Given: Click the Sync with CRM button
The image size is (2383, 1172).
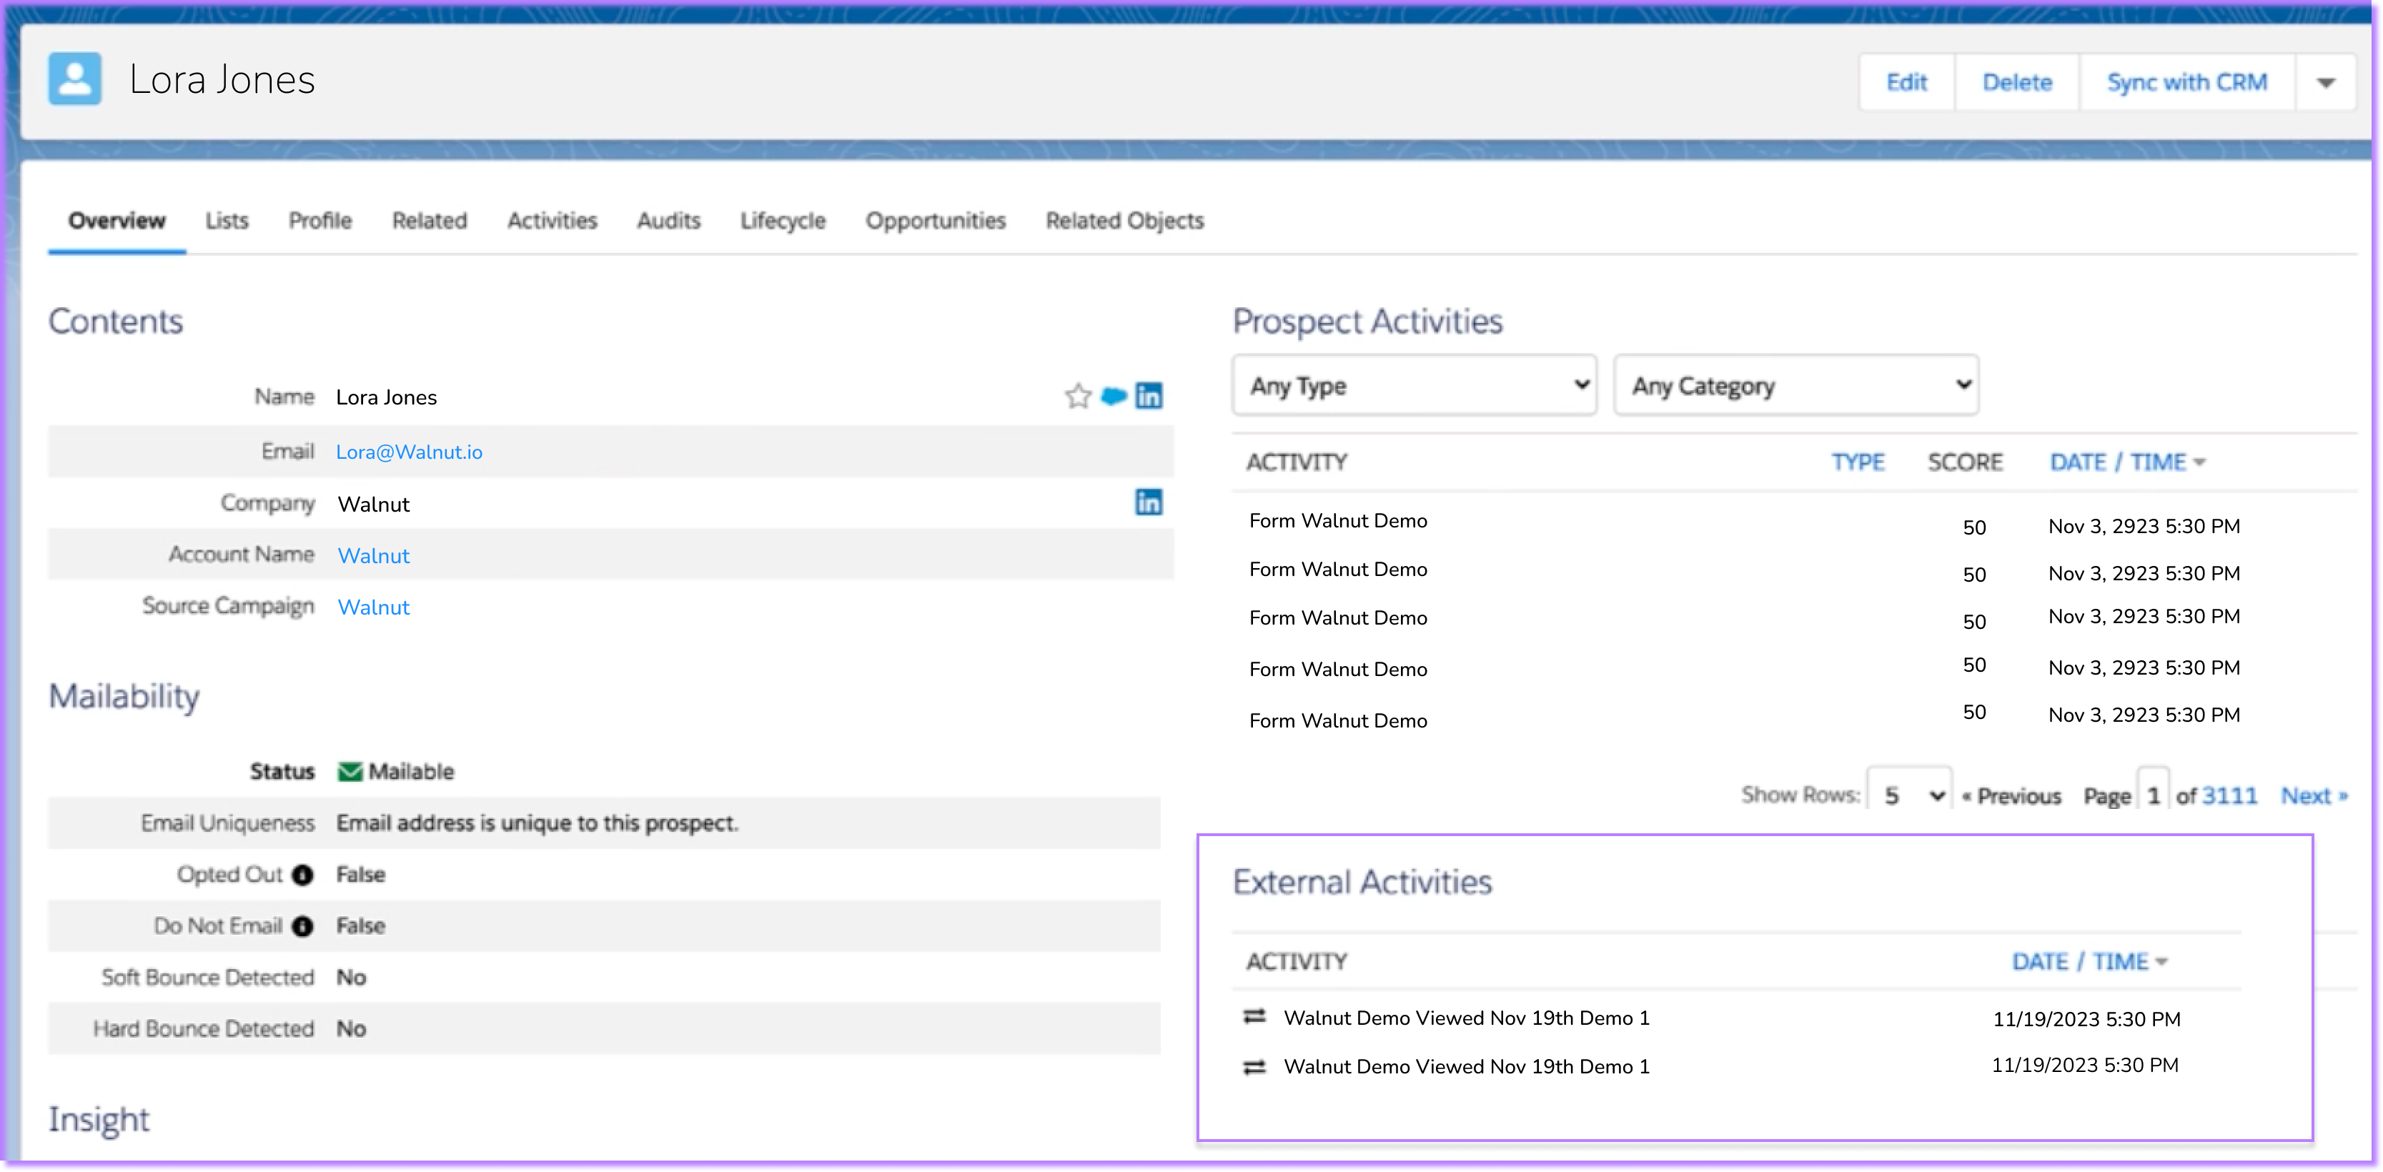Looking at the screenshot, I should click(2187, 82).
